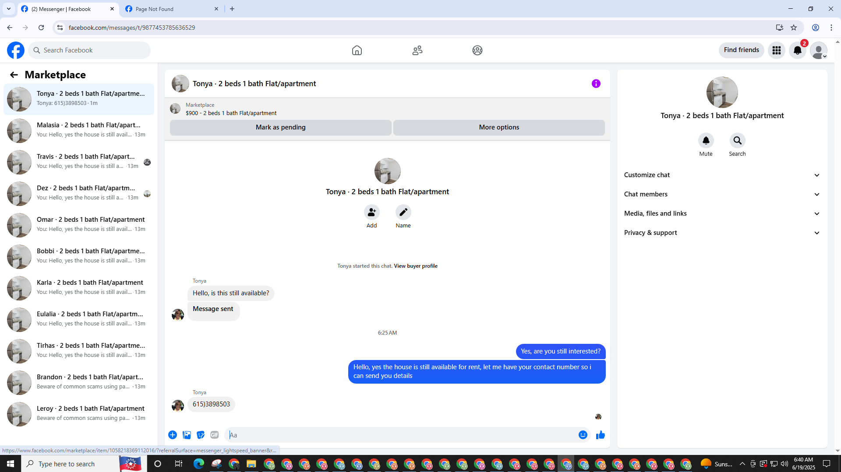The image size is (841, 472).
Task: Open Tirhas conversation in list
Action: point(79,351)
